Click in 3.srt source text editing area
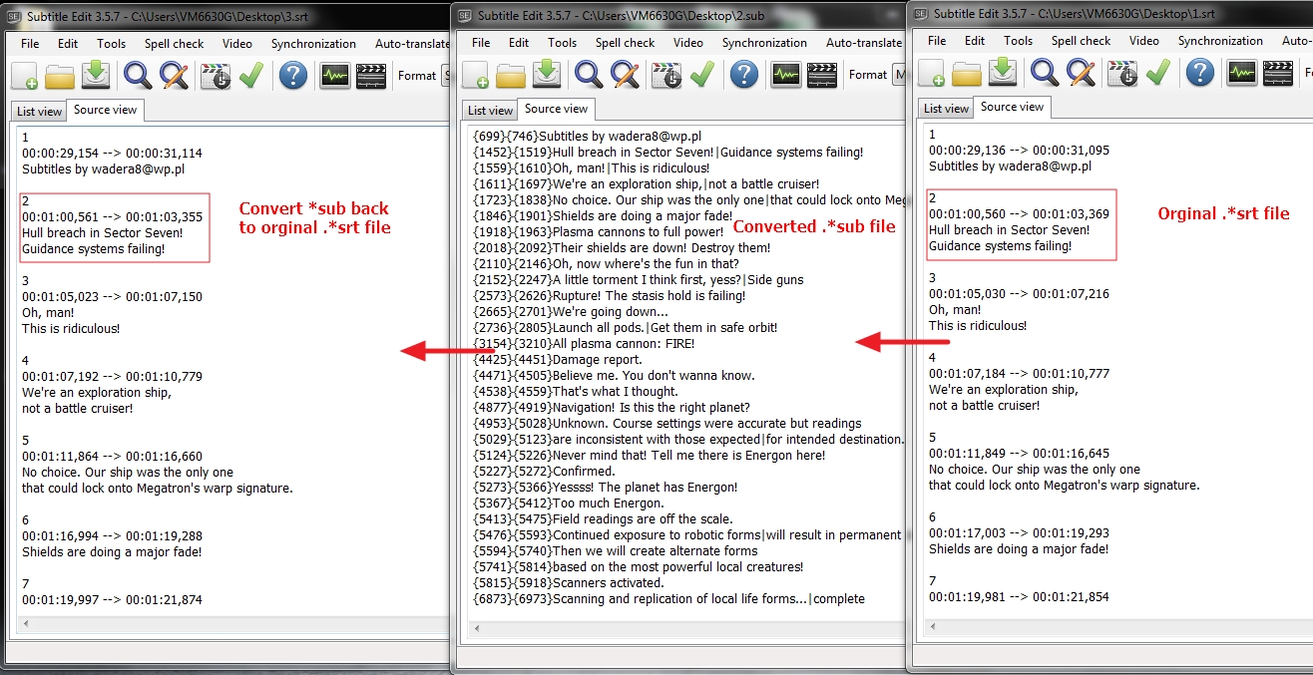This screenshot has width=1313, height=675. pyautogui.click(x=231, y=371)
